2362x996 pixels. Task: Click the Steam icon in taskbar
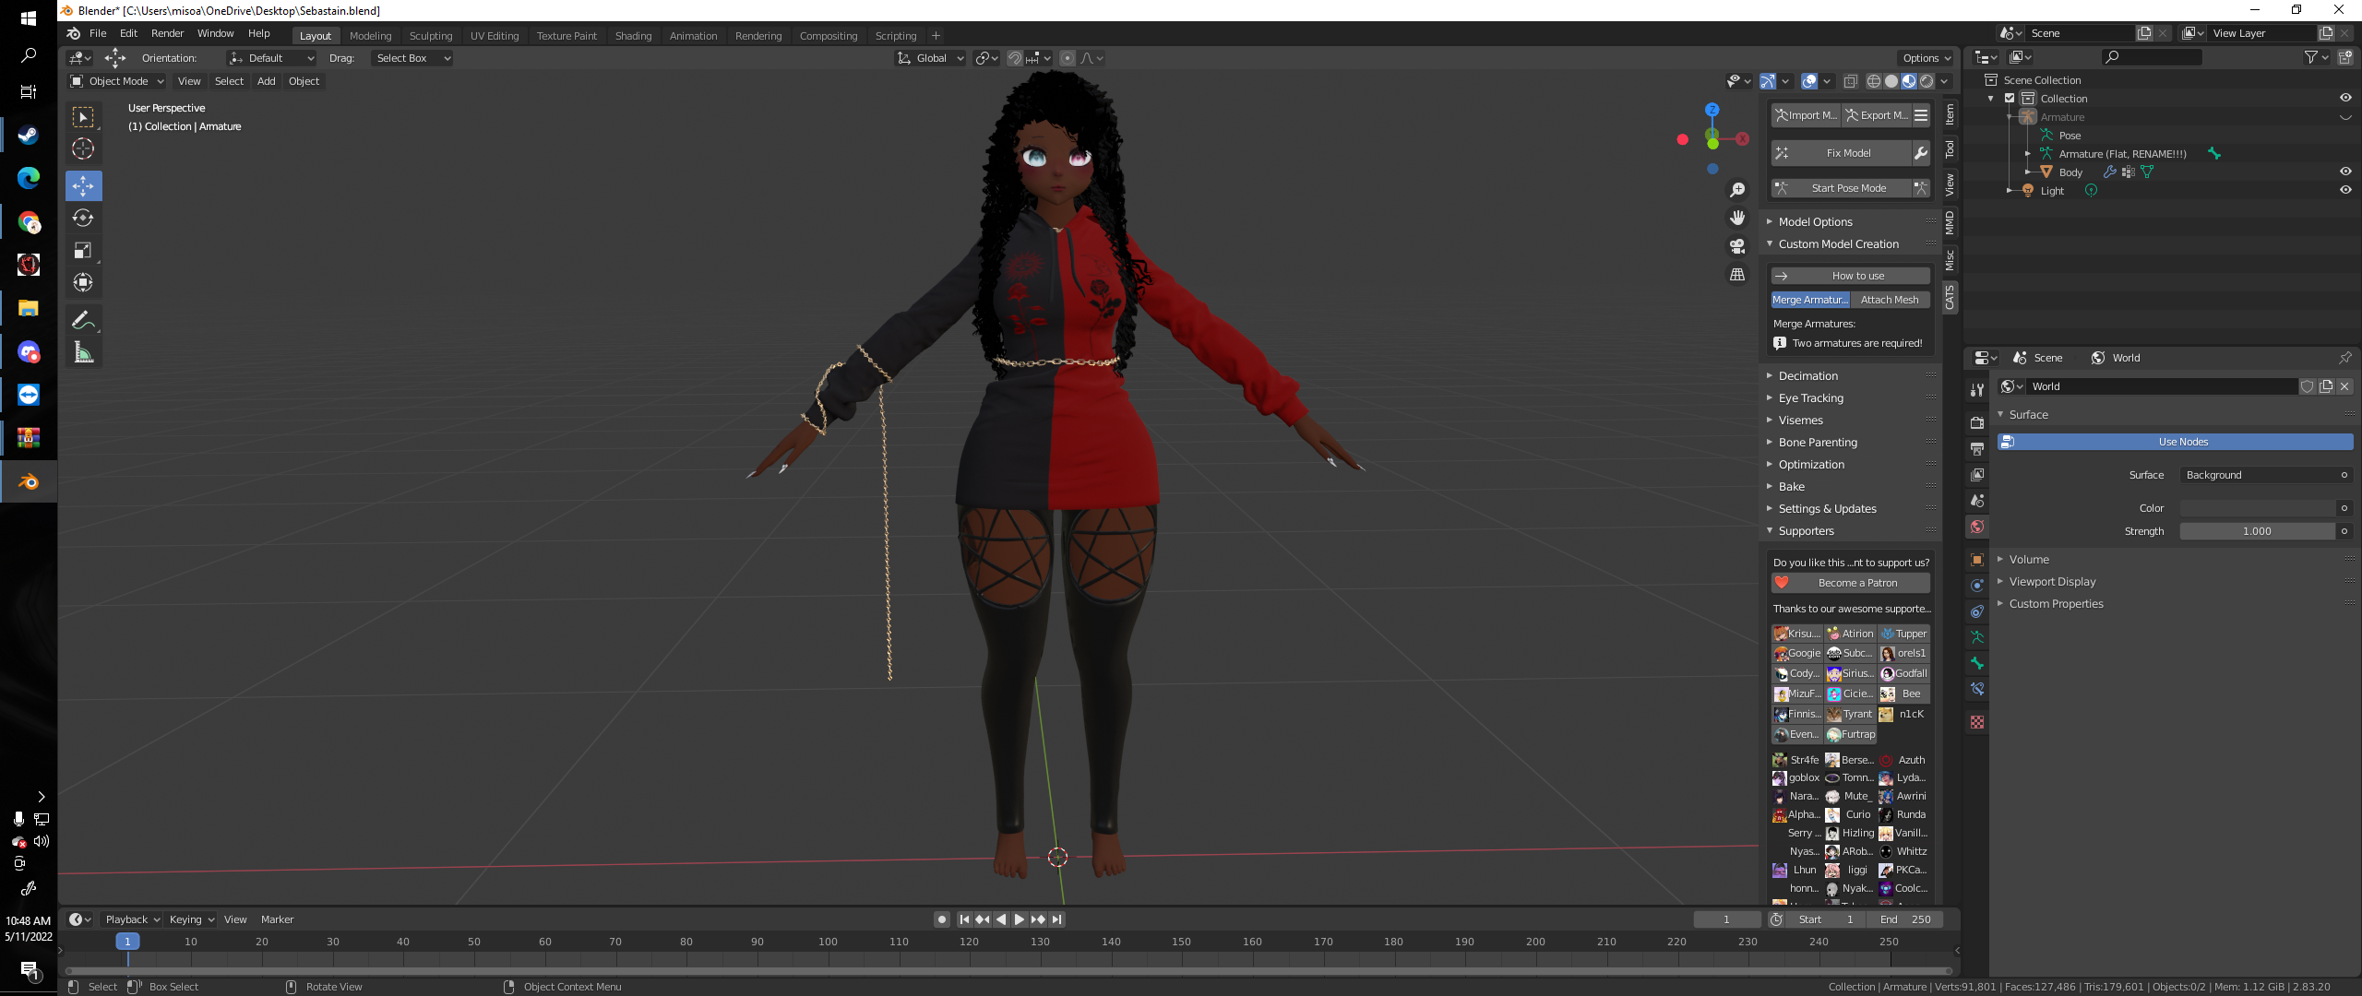(x=29, y=136)
